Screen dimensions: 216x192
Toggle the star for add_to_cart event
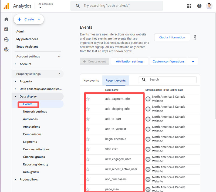click(88, 119)
